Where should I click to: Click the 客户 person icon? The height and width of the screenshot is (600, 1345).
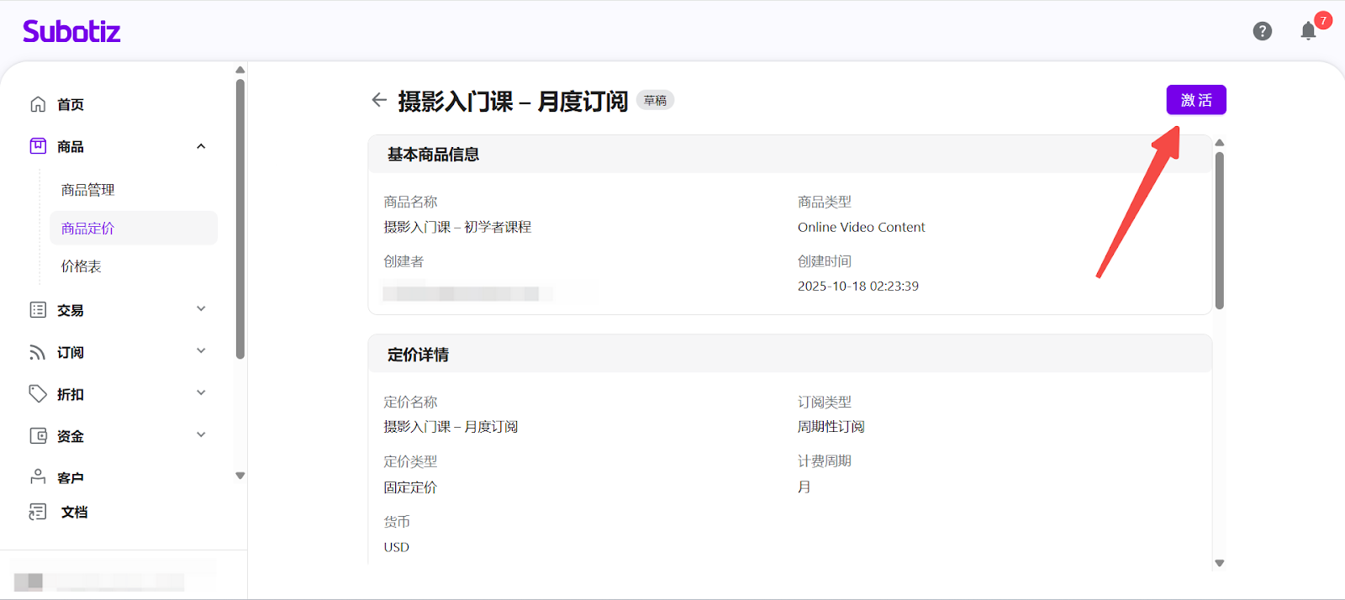pos(38,476)
